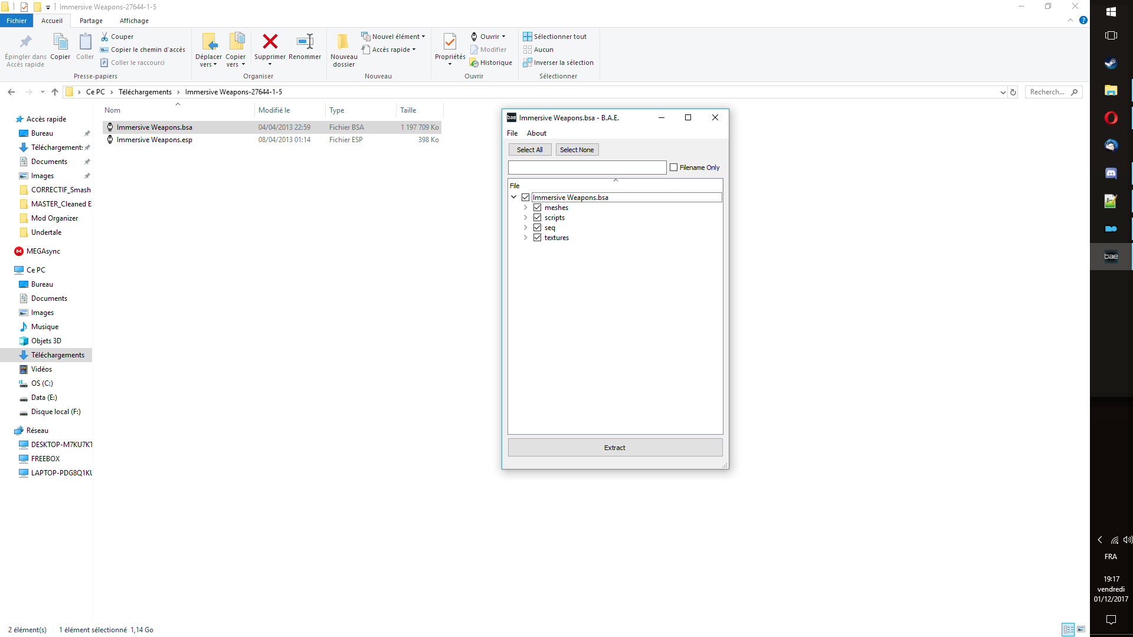1133x637 pixels.
Task: Uncheck the scripts folder checkbox
Action: click(537, 218)
